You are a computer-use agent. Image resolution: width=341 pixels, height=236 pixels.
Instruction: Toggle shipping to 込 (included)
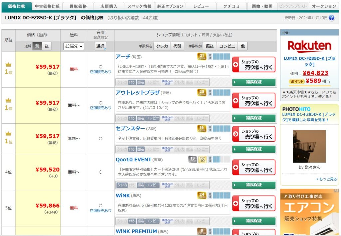[x=46, y=46]
